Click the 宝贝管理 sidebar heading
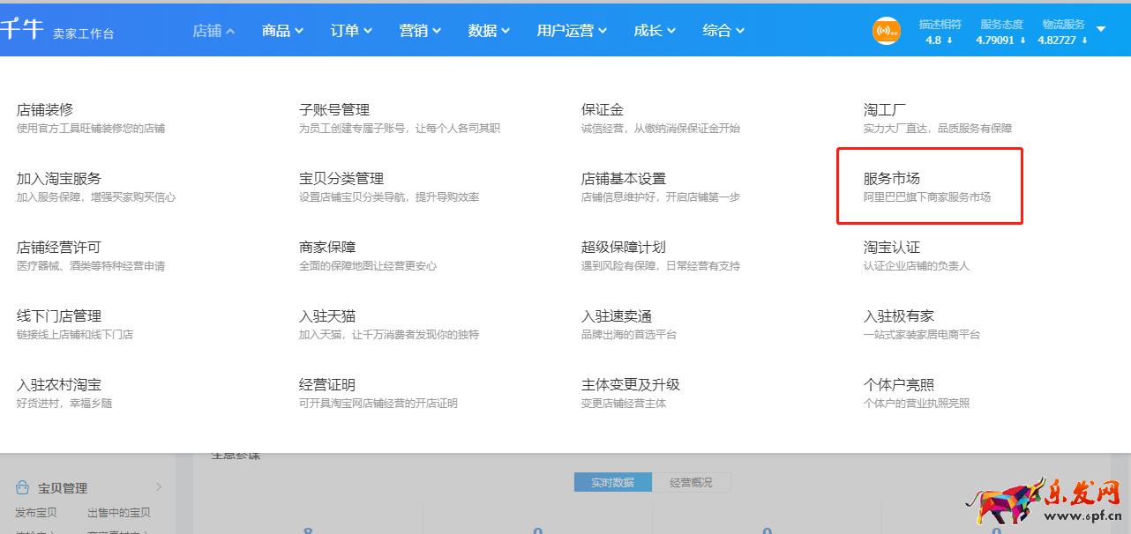 [x=63, y=488]
